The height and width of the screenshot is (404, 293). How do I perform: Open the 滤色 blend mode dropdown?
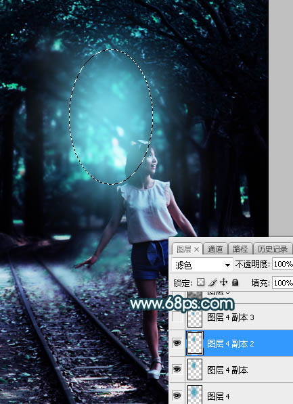tap(202, 265)
